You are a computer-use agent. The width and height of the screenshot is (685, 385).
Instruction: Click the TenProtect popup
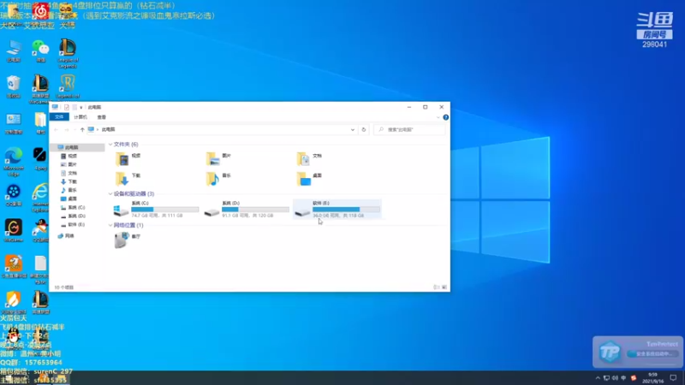pos(637,352)
